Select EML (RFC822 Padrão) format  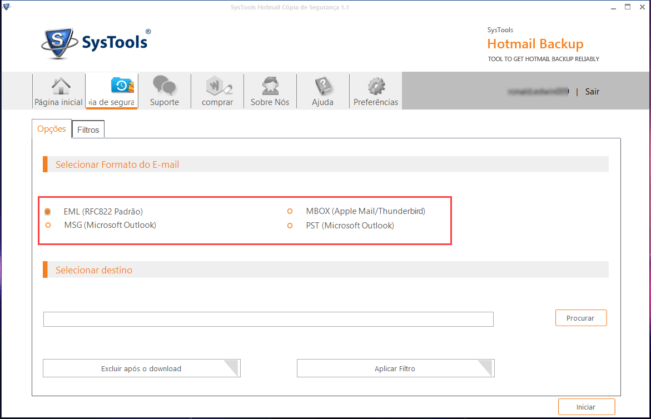(48, 212)
